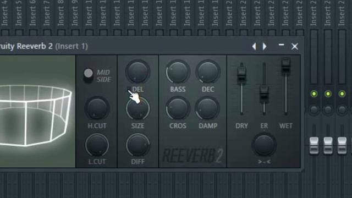Image resolution: width=352 pixels, height=198 pixels.
Task: Click the DIFF diffusion knob
Action: [x=137, y=145]
